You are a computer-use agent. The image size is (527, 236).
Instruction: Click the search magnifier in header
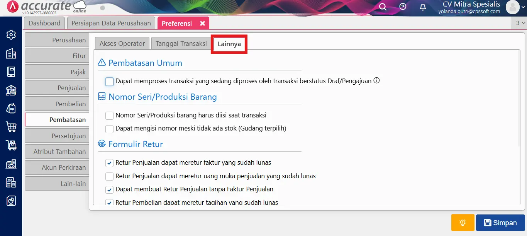383,7
